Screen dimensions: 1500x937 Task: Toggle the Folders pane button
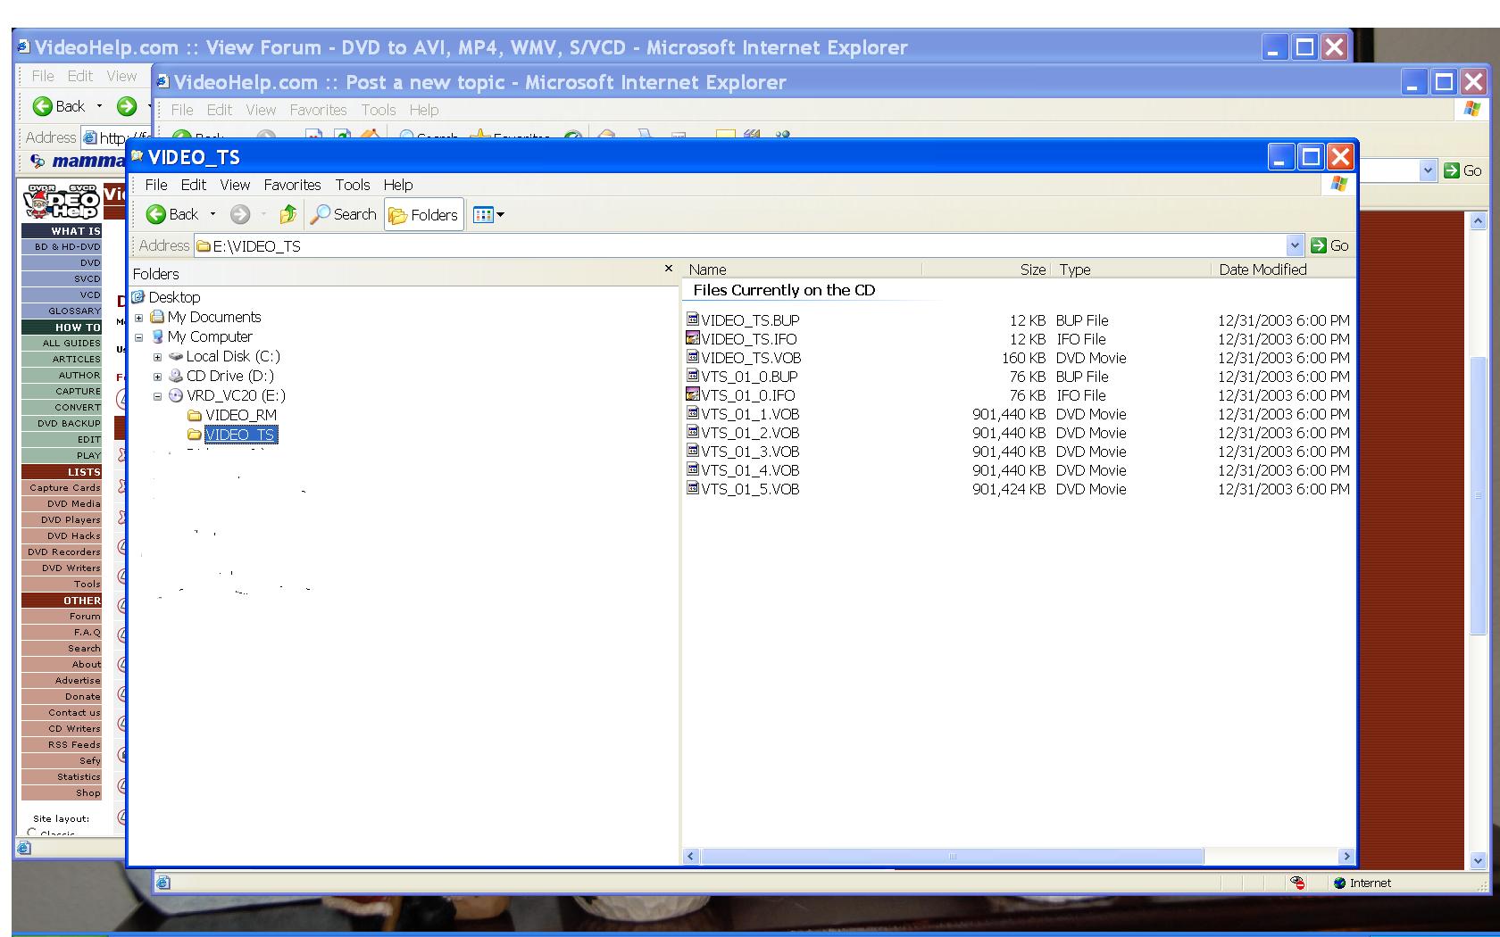click(424, 215)
